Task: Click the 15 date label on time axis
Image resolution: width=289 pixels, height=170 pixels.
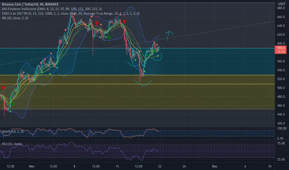Action: pos(117,166)
